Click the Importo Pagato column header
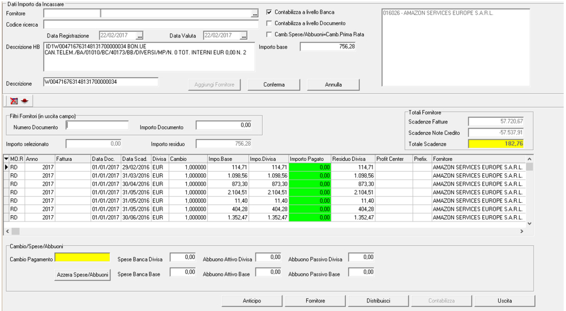This screenshot has width=566, height=311. (309, 159)
